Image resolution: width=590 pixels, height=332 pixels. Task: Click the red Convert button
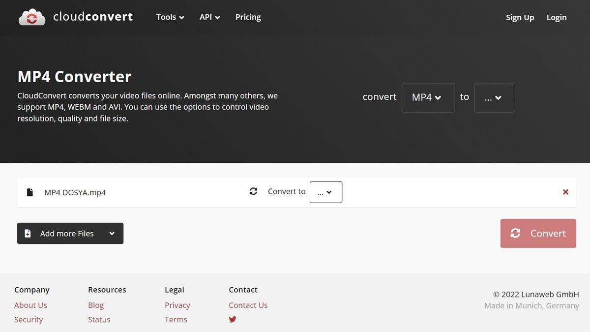(x=538, y=234)
